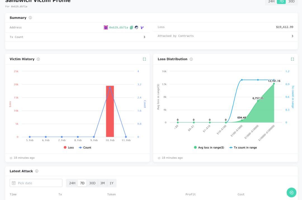
Task: Expand Loss Distribution chart to fullscreen
Action: tap(292, 59)
